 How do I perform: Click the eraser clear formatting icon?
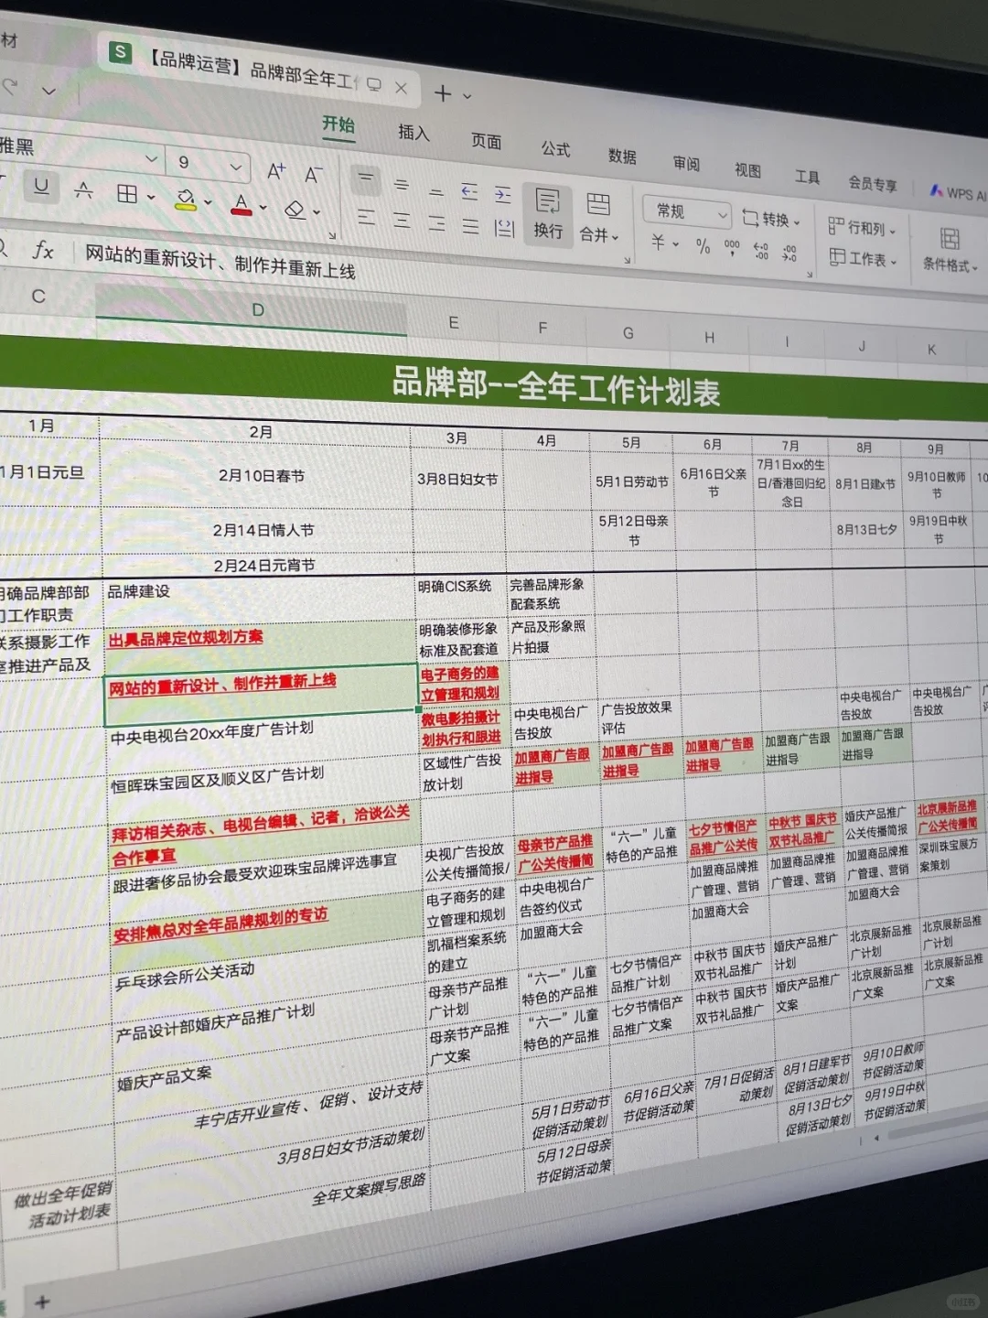click(295, 210)
